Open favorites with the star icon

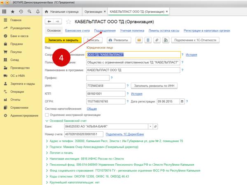(13, 11)
